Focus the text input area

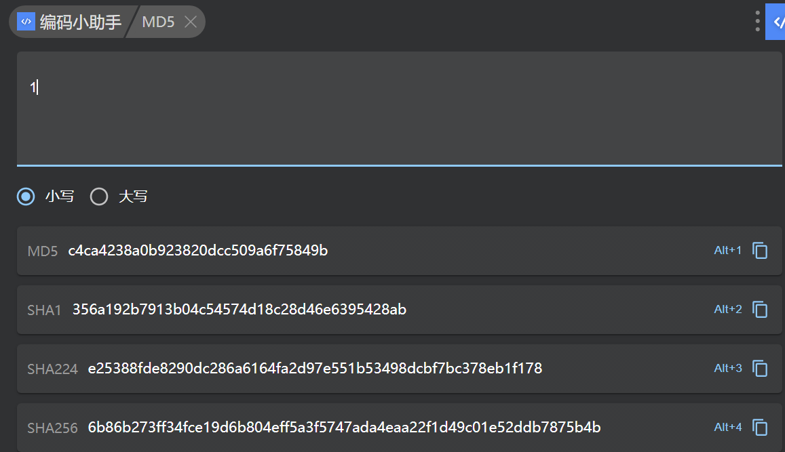coord(399,108)
